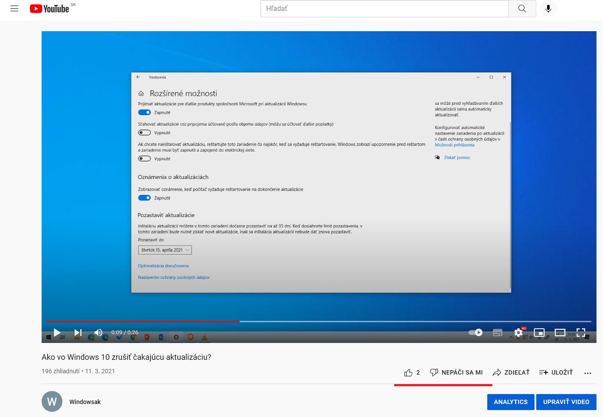
Task: Open the ZDIEĽAŤ share dialog
Action: (x=511, y=372)
